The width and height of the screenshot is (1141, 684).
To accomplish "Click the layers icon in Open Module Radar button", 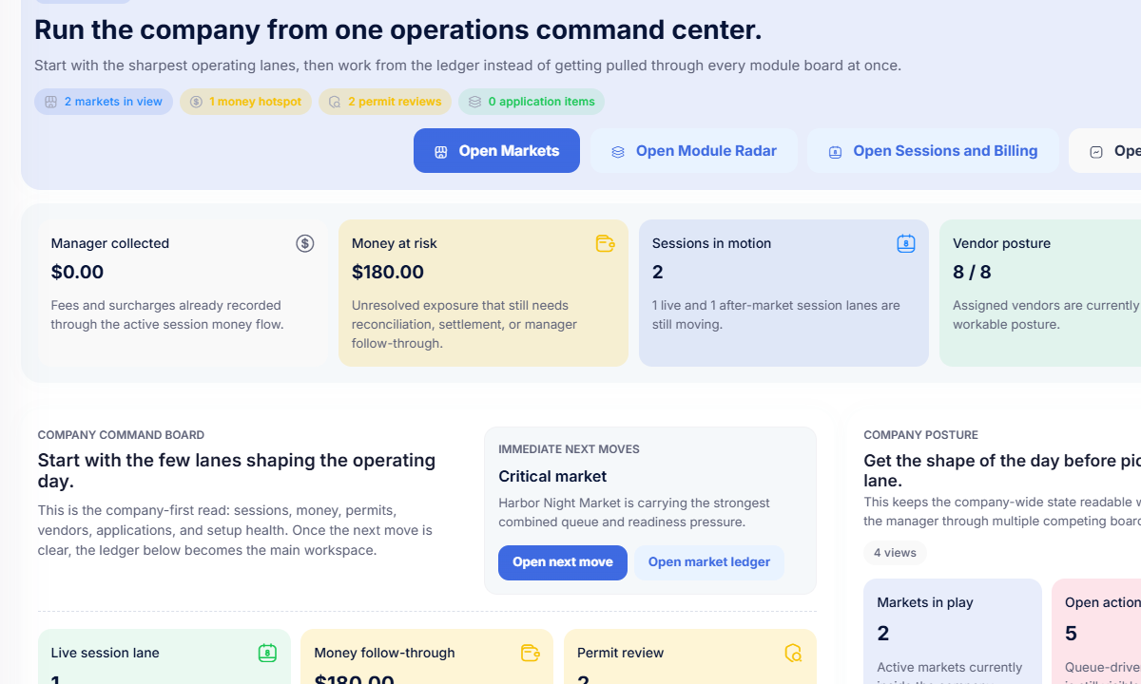I will (x=618, y=152).
